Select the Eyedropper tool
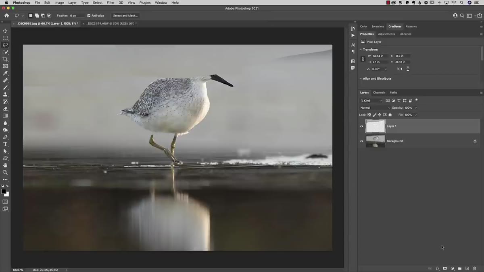This screenshot has width=484, height=272. [5, 73]
